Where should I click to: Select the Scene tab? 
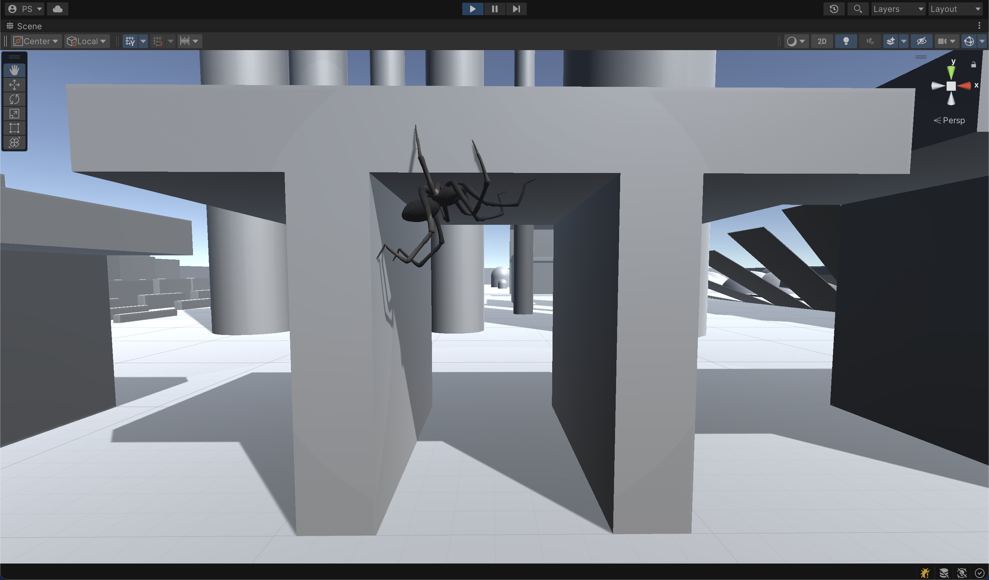click(x=24, y=26)
